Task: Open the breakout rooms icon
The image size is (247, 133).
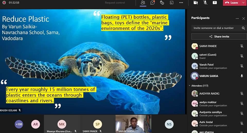Action: (x=172, y=3)
